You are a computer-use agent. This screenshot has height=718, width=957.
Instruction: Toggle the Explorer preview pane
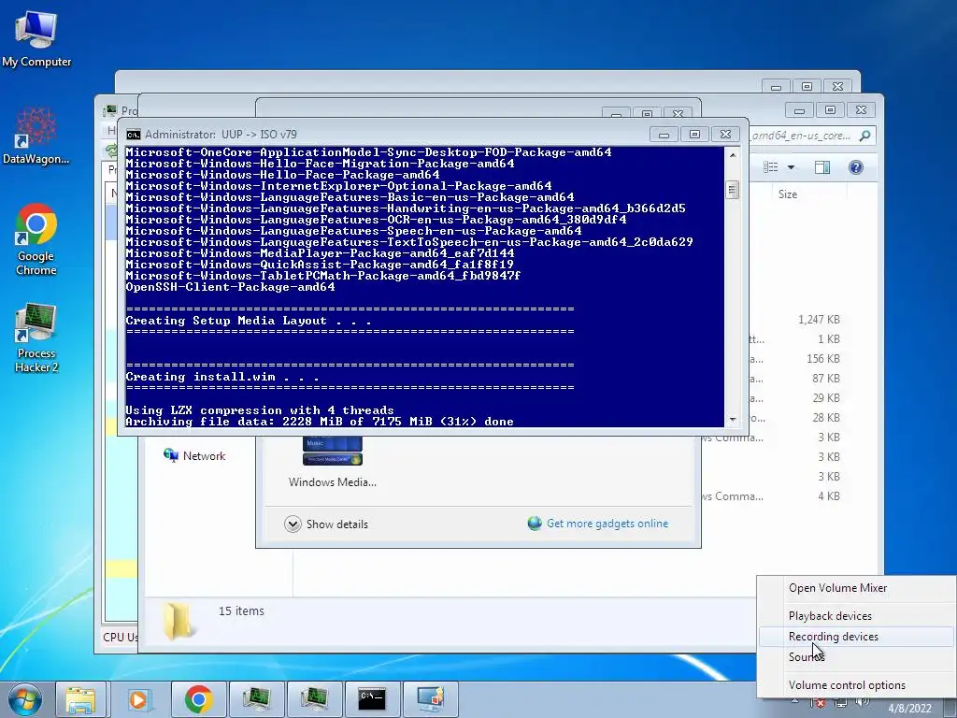(822, 167)
